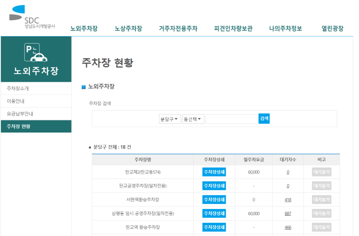The image size is (359, 236).
Task: Open the 나의주차정보 top menu
Action: pos(286,29)
